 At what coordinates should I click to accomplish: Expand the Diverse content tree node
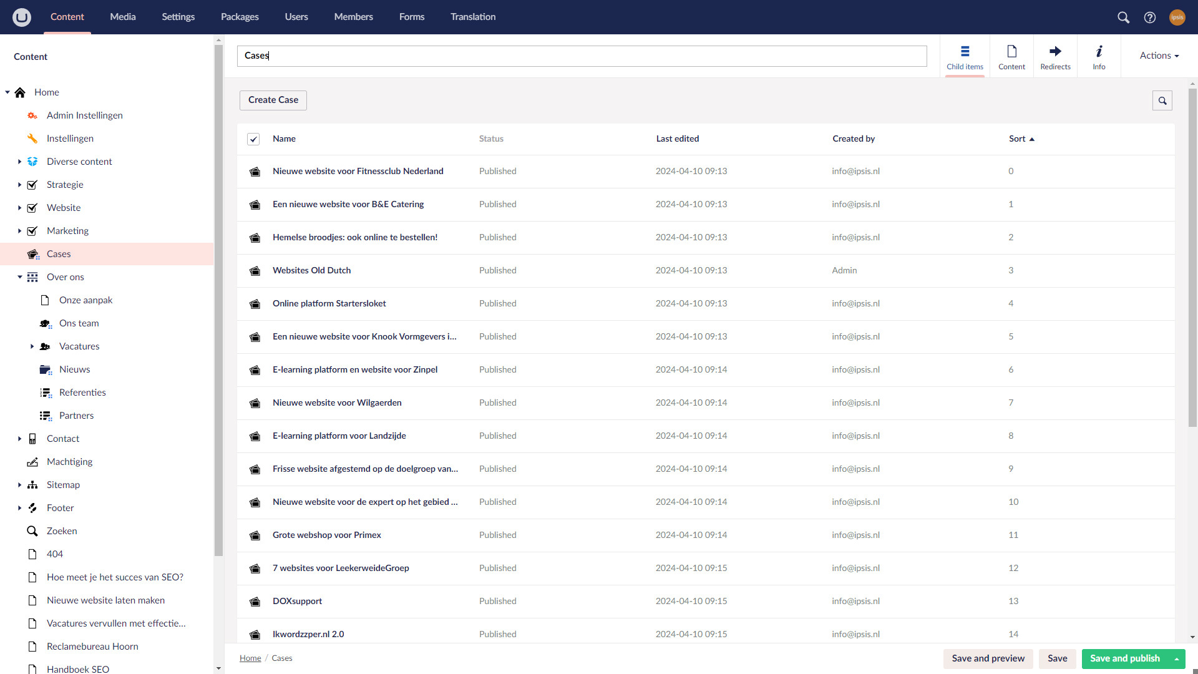point(19,162)
